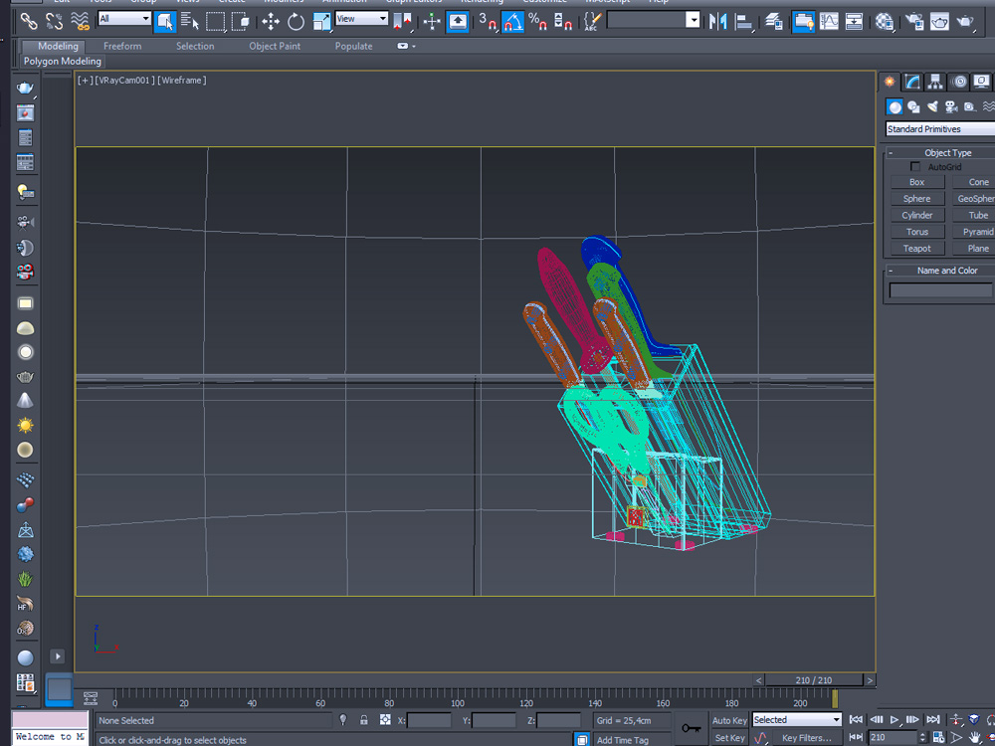
Task: Click the Sphere primitive button
Action: (x=917, y=199)
